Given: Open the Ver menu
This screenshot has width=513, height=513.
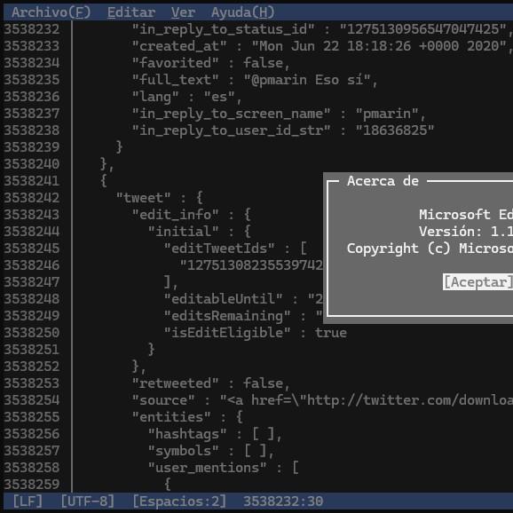Looking at the screenshot, I should [183, 12].
